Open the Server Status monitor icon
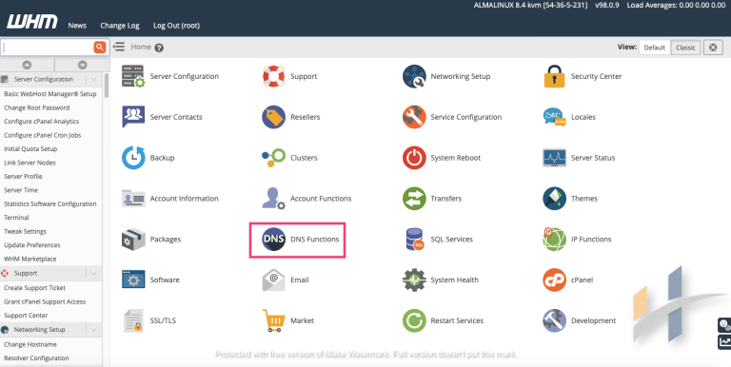 pos(554,158)
